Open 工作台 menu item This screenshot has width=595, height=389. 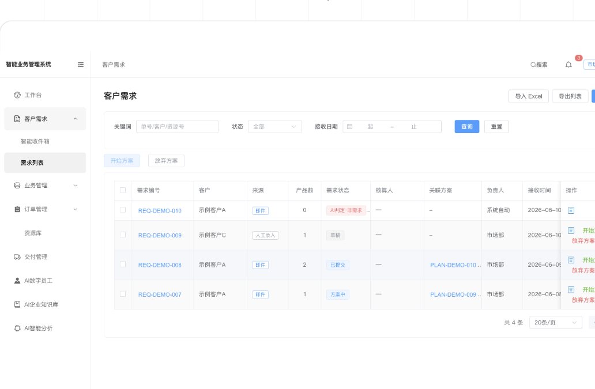point(45,95)
